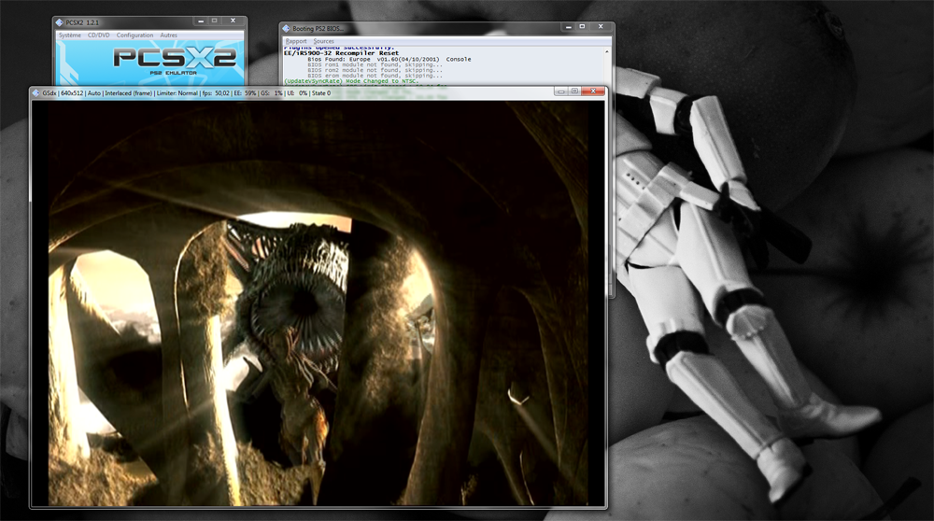Open the Autres menu in PCSX2
Screen dimensions: 934x521
(168, 35)
